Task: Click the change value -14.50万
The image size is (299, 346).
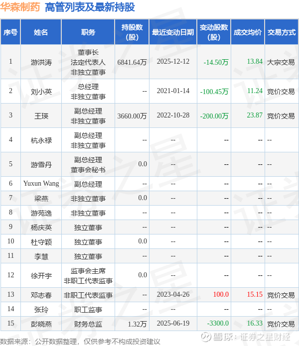Action: (216, 62)
